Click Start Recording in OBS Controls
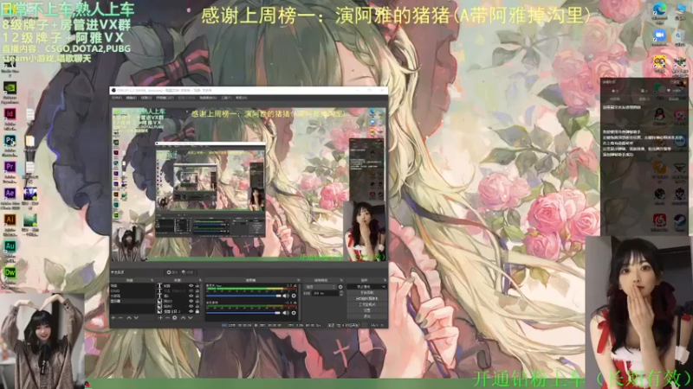 367,293
